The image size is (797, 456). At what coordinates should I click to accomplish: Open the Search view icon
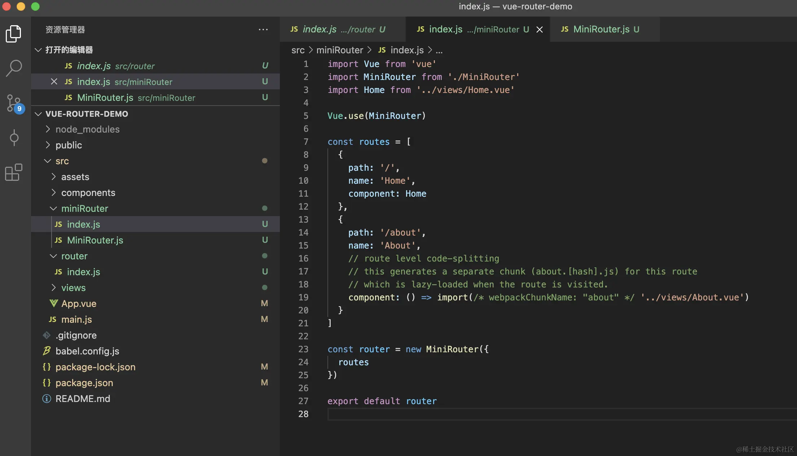coord(14,68)
